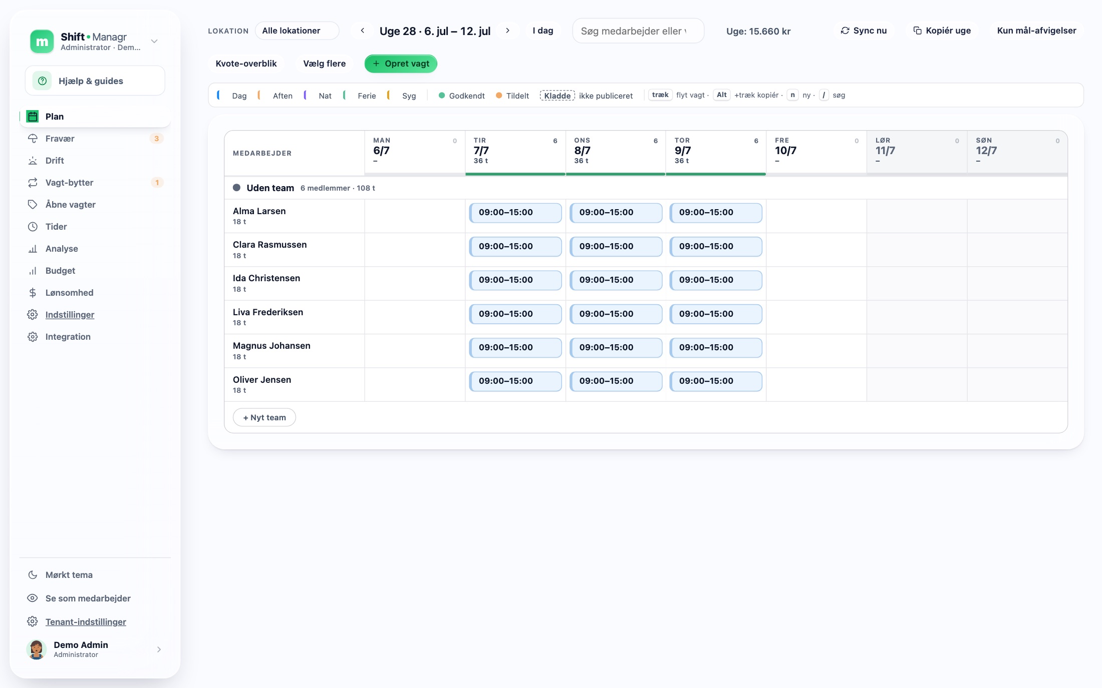Select the Tider clock icon

[x=33, y=227]
